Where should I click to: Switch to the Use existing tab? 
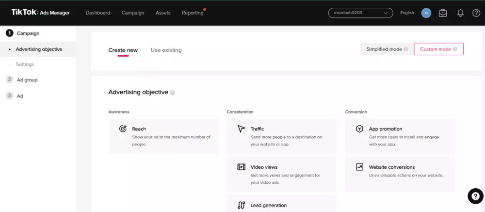(166, 50)
